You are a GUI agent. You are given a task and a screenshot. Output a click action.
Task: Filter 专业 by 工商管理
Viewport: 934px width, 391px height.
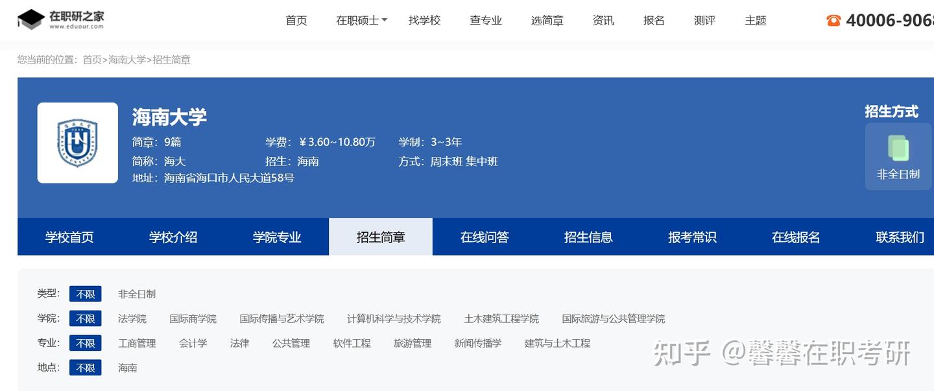tap(137, 343)
